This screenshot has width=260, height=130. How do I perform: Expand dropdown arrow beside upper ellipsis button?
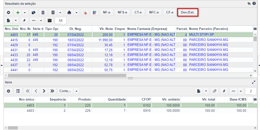(41, 20)
